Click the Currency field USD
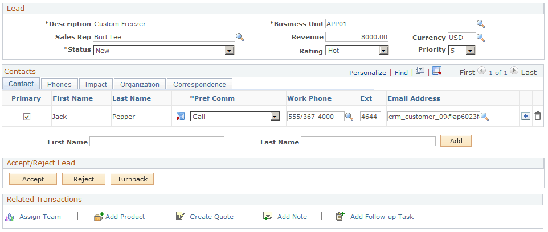548x232 pixels. (x=461, y=37)
